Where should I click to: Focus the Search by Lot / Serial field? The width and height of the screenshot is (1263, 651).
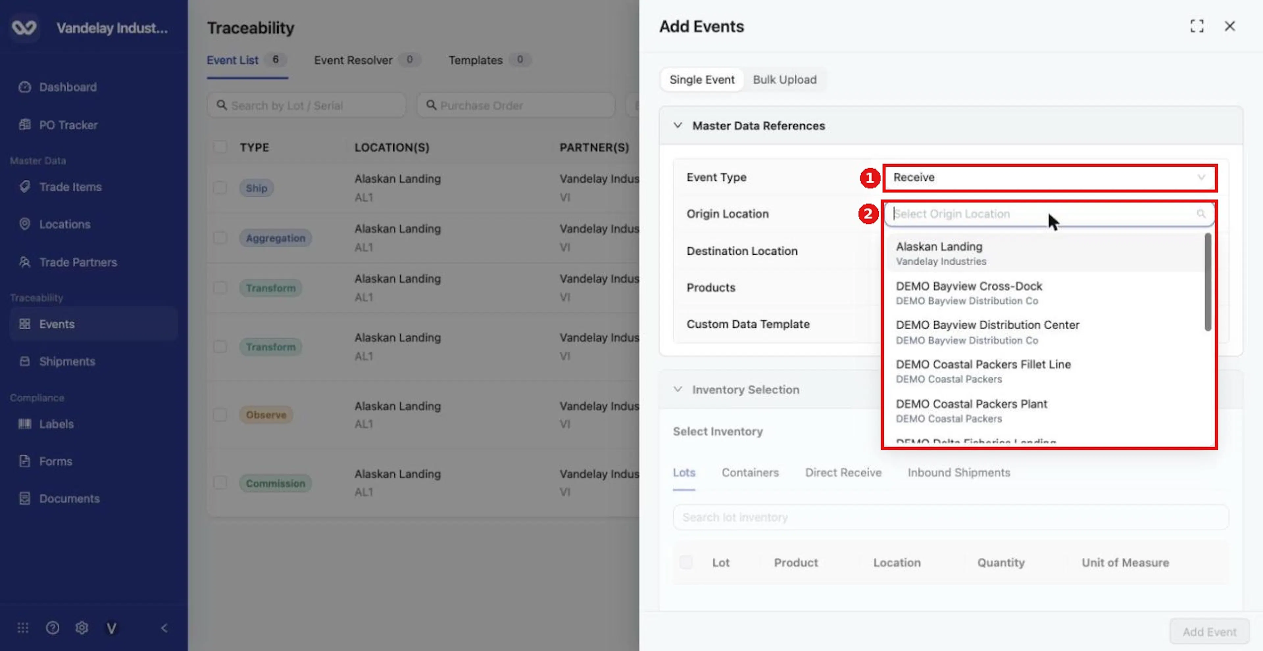(307, 105)
